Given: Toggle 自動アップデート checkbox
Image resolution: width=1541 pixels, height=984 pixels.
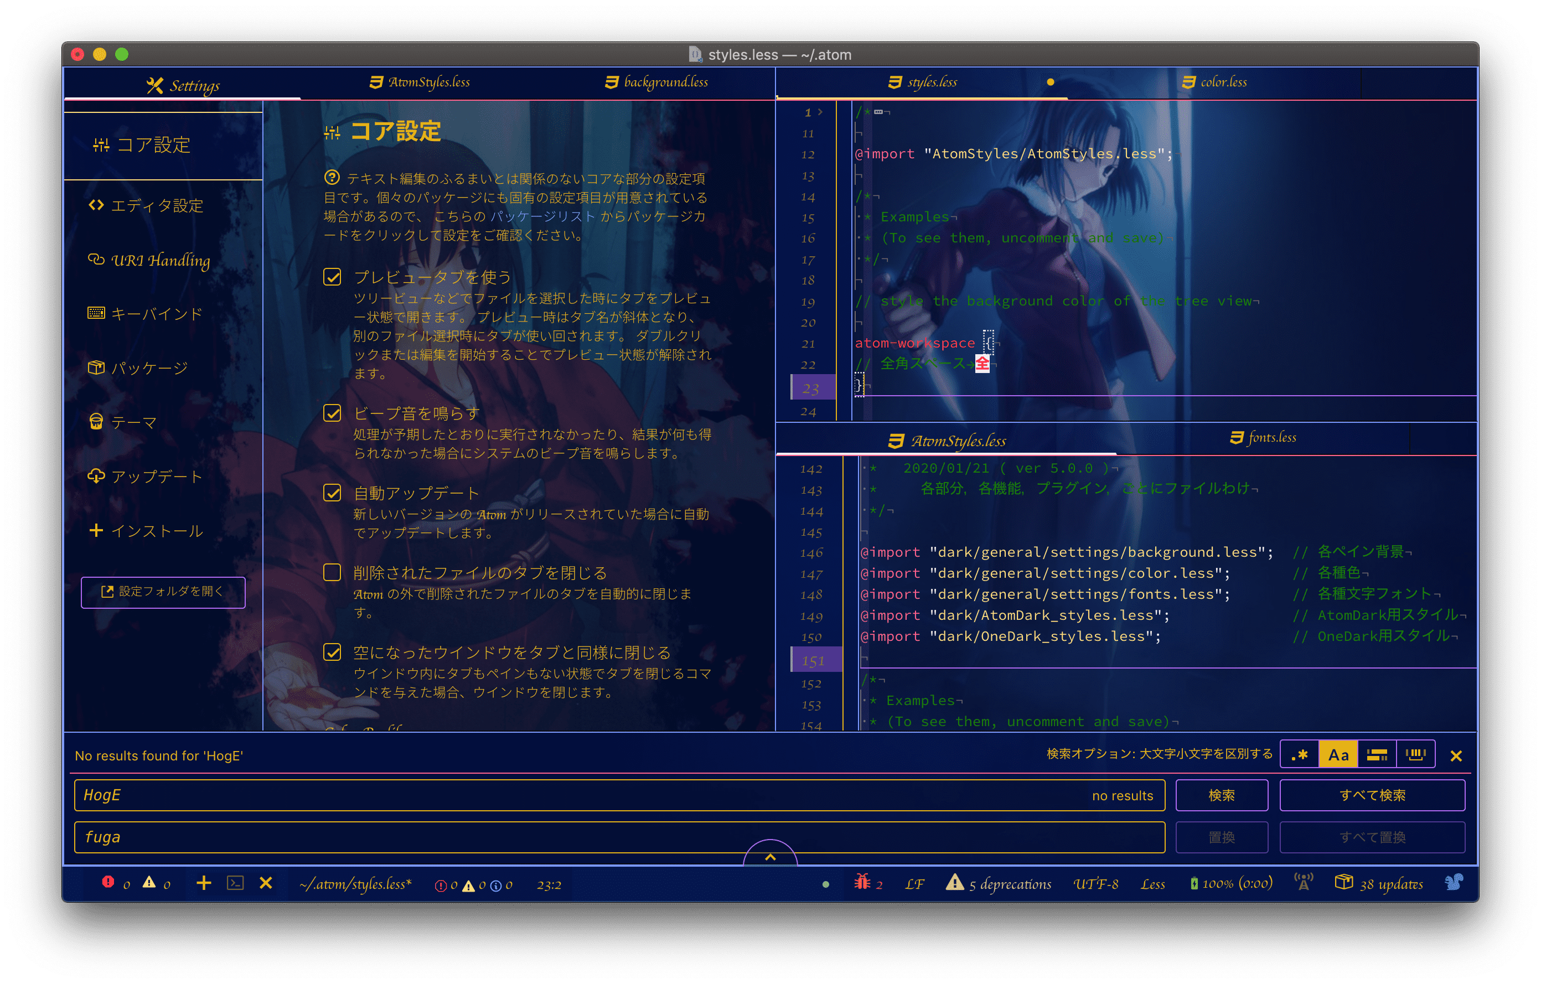Looking at the screenshot, I should (332, 493).
